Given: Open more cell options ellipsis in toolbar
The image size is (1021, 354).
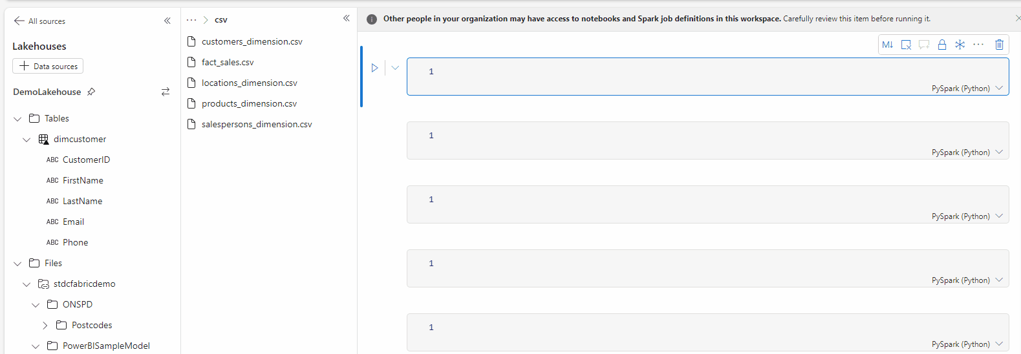Looking at the screenshot, I should coord(978,45).
